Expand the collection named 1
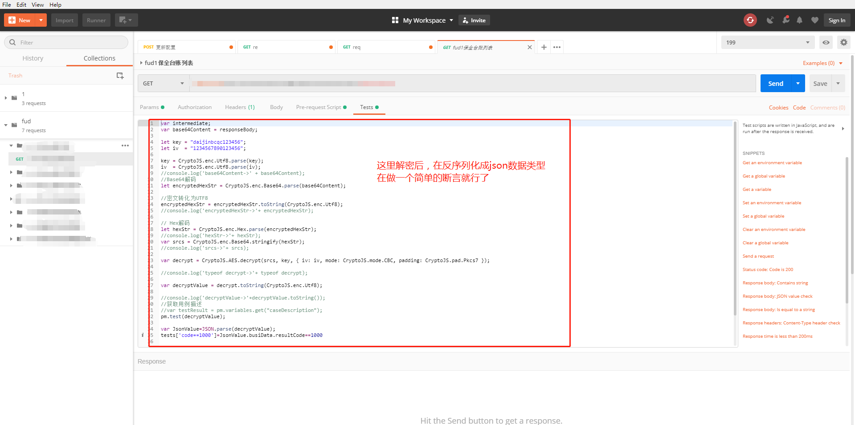Screen dimensions: 855x425 point(6,98)
